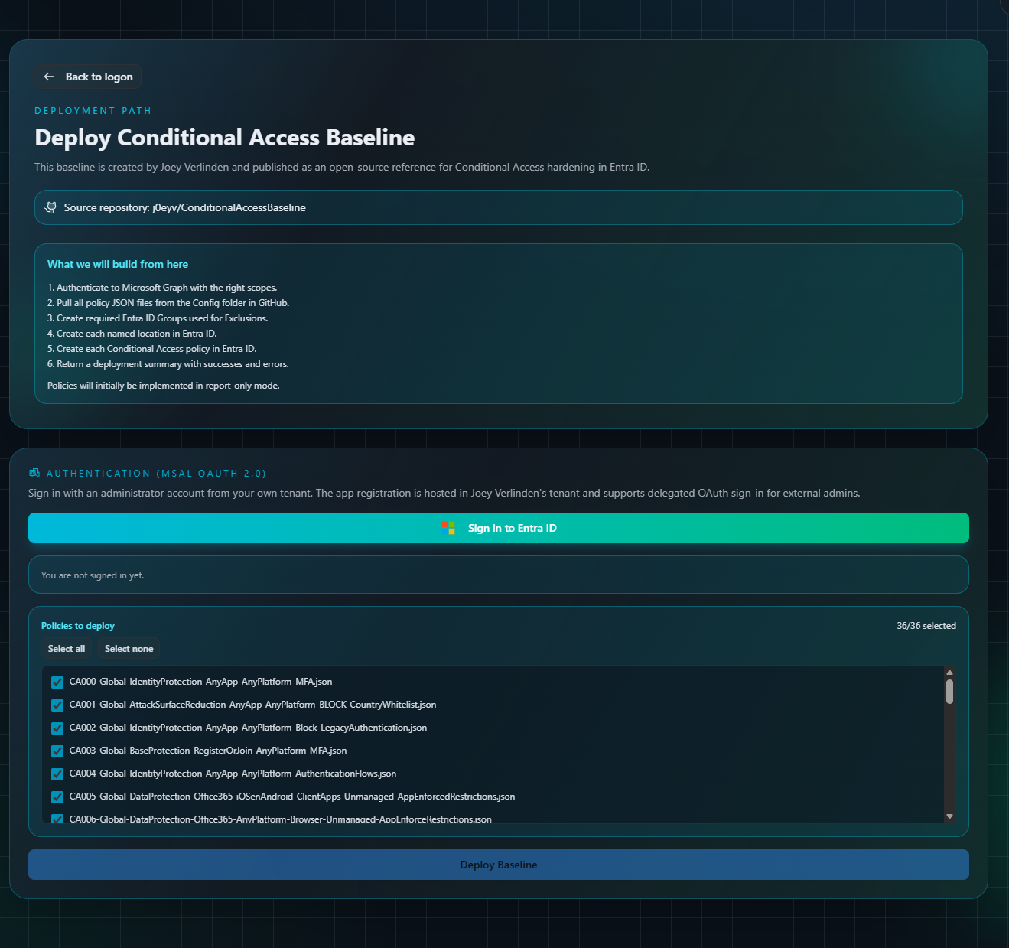Click the "AUTHENTICATION (MSAL OAUTH 2.0)" heading text
Image resolution: width=1009 pixels, height=948 pixels.
coord(157,474)
